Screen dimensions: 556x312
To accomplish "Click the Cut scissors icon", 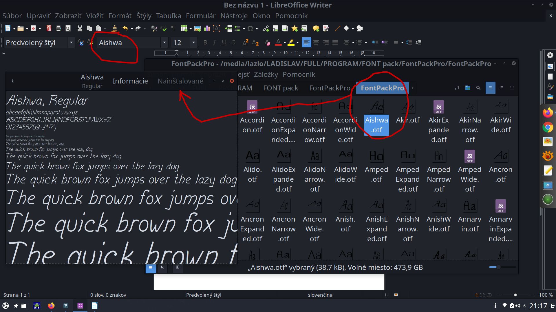I will (80, 28).
